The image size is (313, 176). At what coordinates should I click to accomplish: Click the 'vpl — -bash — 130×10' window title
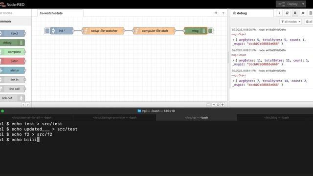tap(158, 111)
